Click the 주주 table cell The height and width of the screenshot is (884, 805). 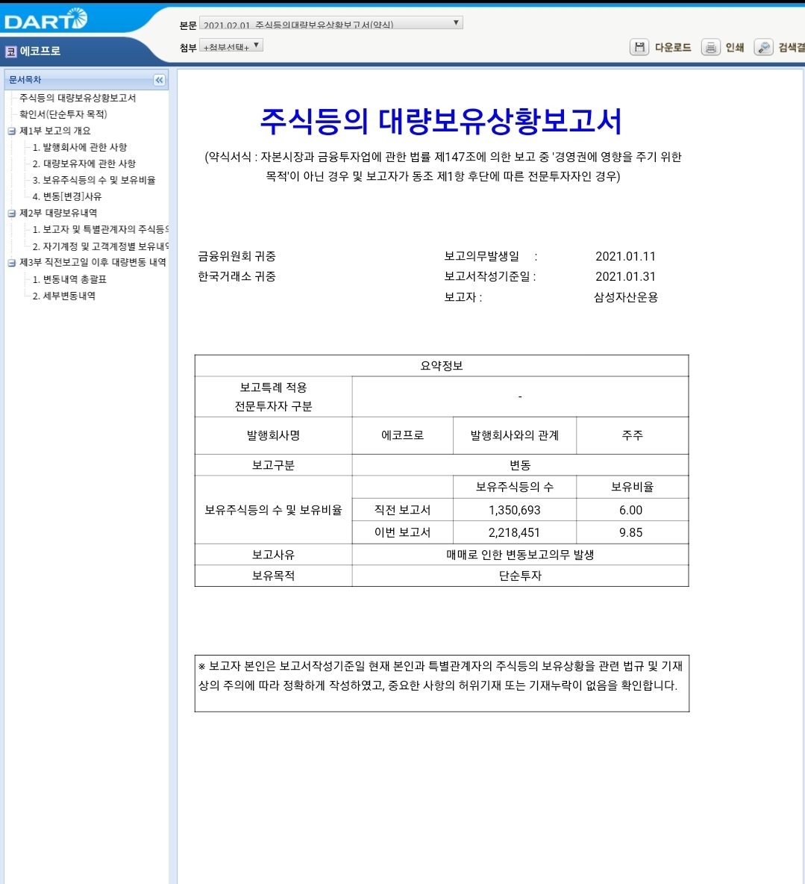coord(632,435)
